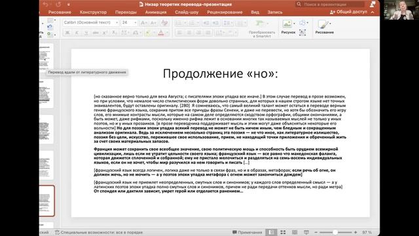Viewport: 419px width, 236px height.
Task: Click the zoom slider handle
Action: [x=335, y=232]
